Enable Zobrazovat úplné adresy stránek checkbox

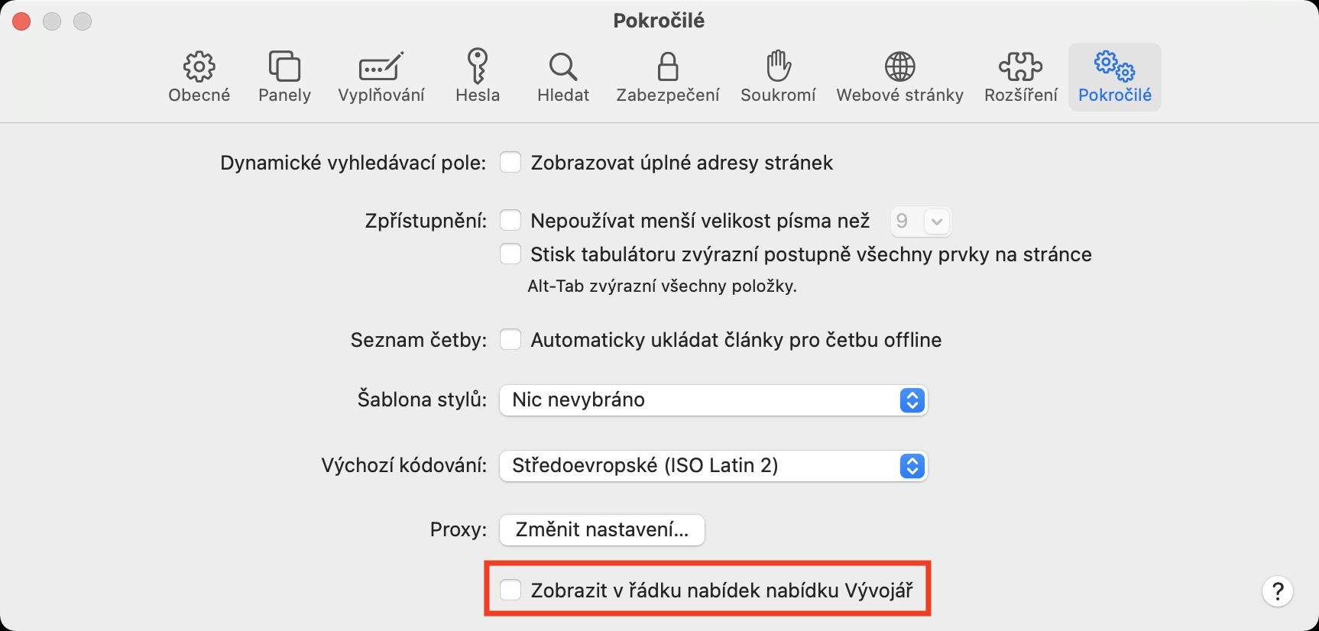coord(510,163)
